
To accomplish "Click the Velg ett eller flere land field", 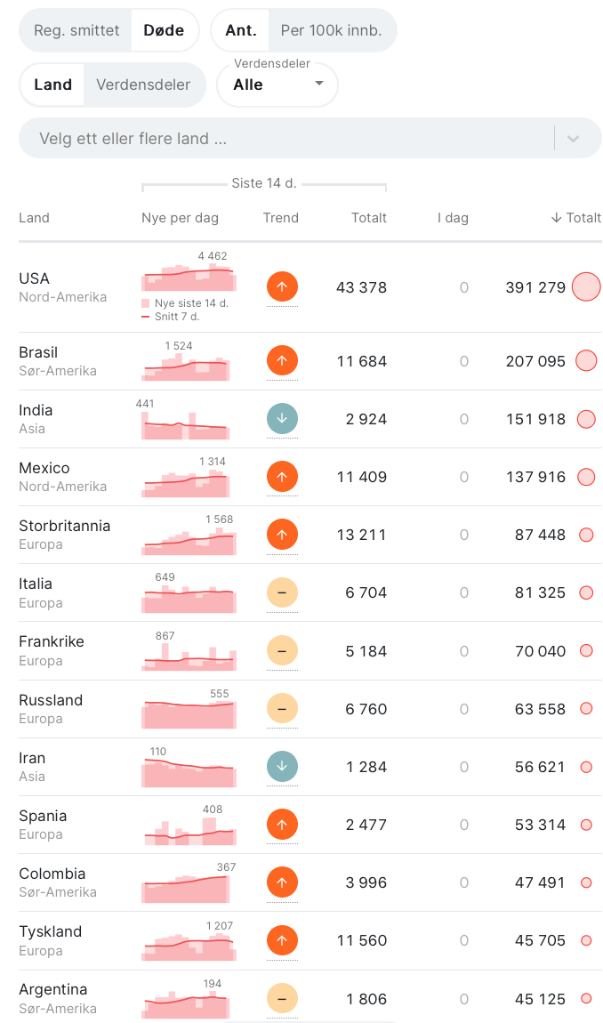I will point(310,138).
